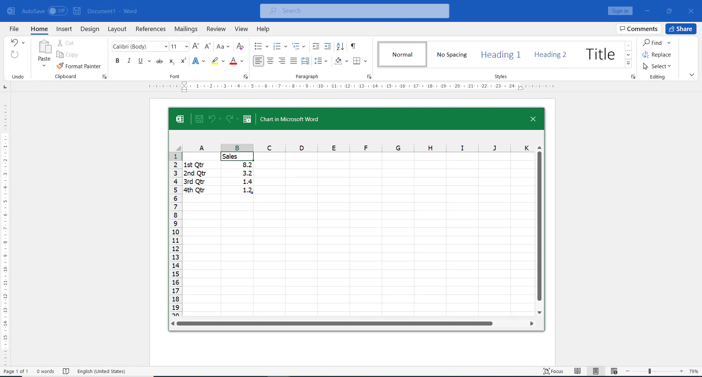Click the Undo icon in Word ribbon

click(x=15, y=43)
